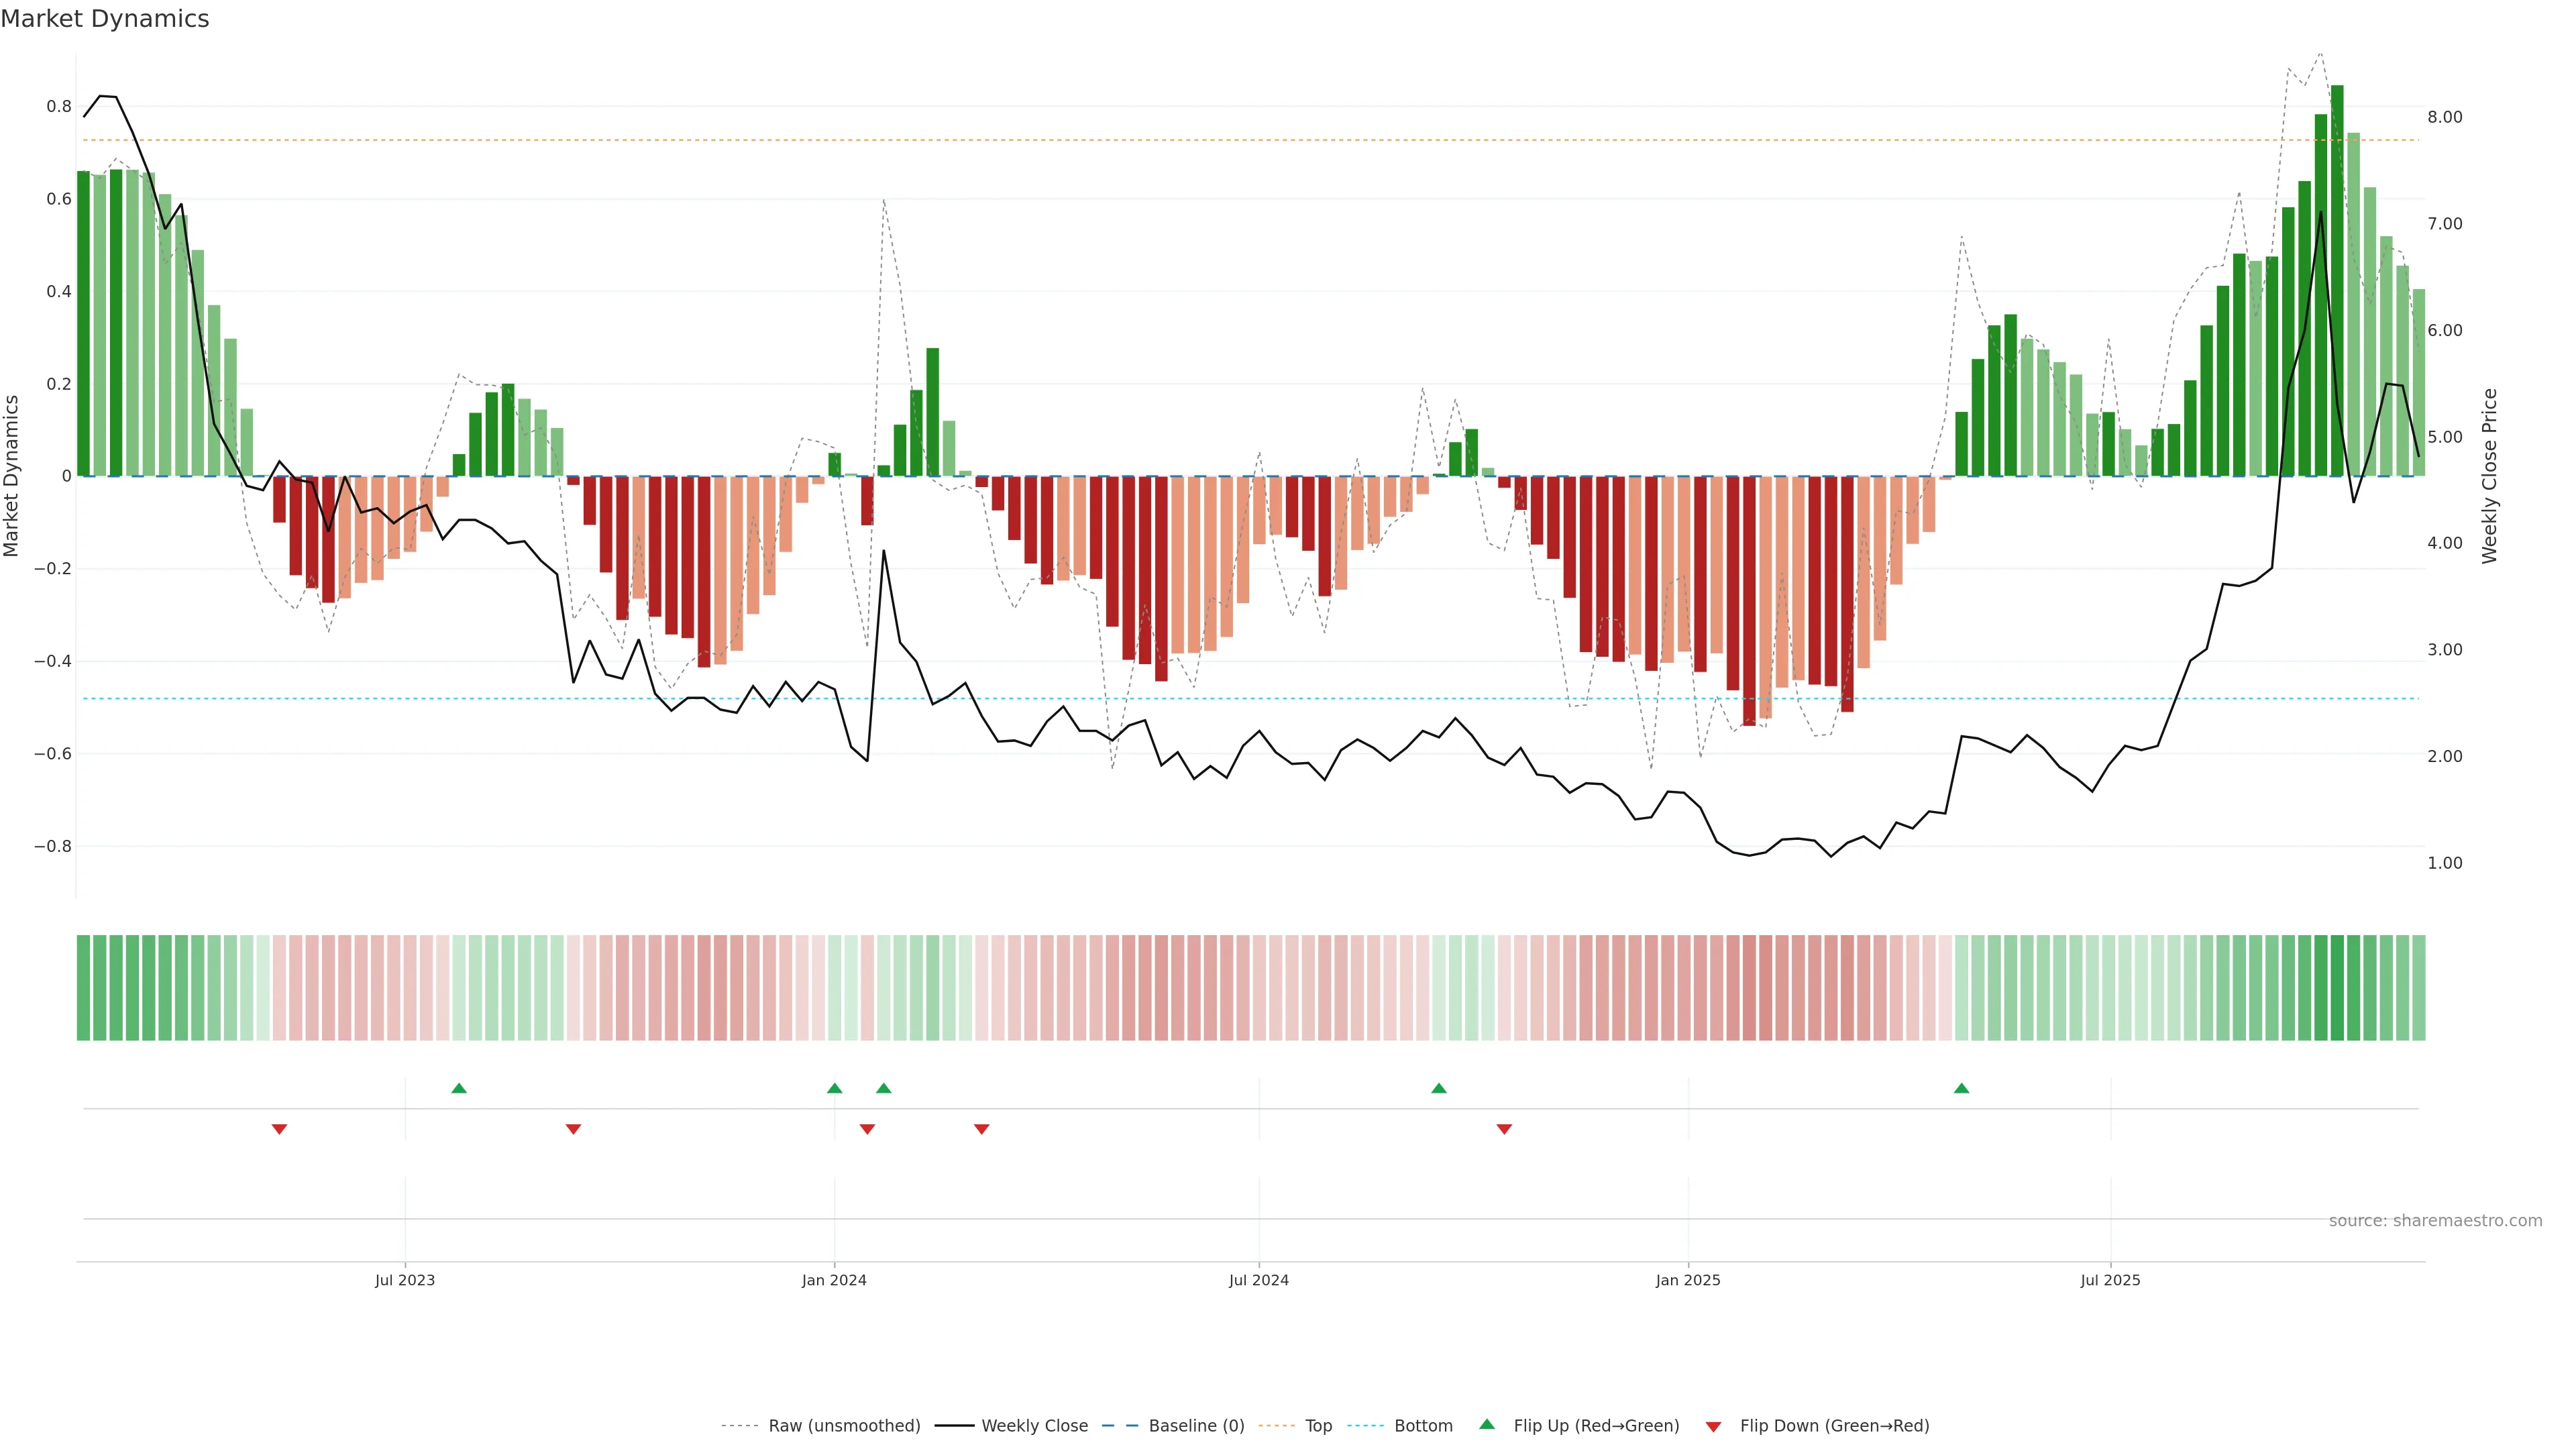Click the Jul 2025 x-axis label
2576x1449 pixels.
point(2110,1280)
